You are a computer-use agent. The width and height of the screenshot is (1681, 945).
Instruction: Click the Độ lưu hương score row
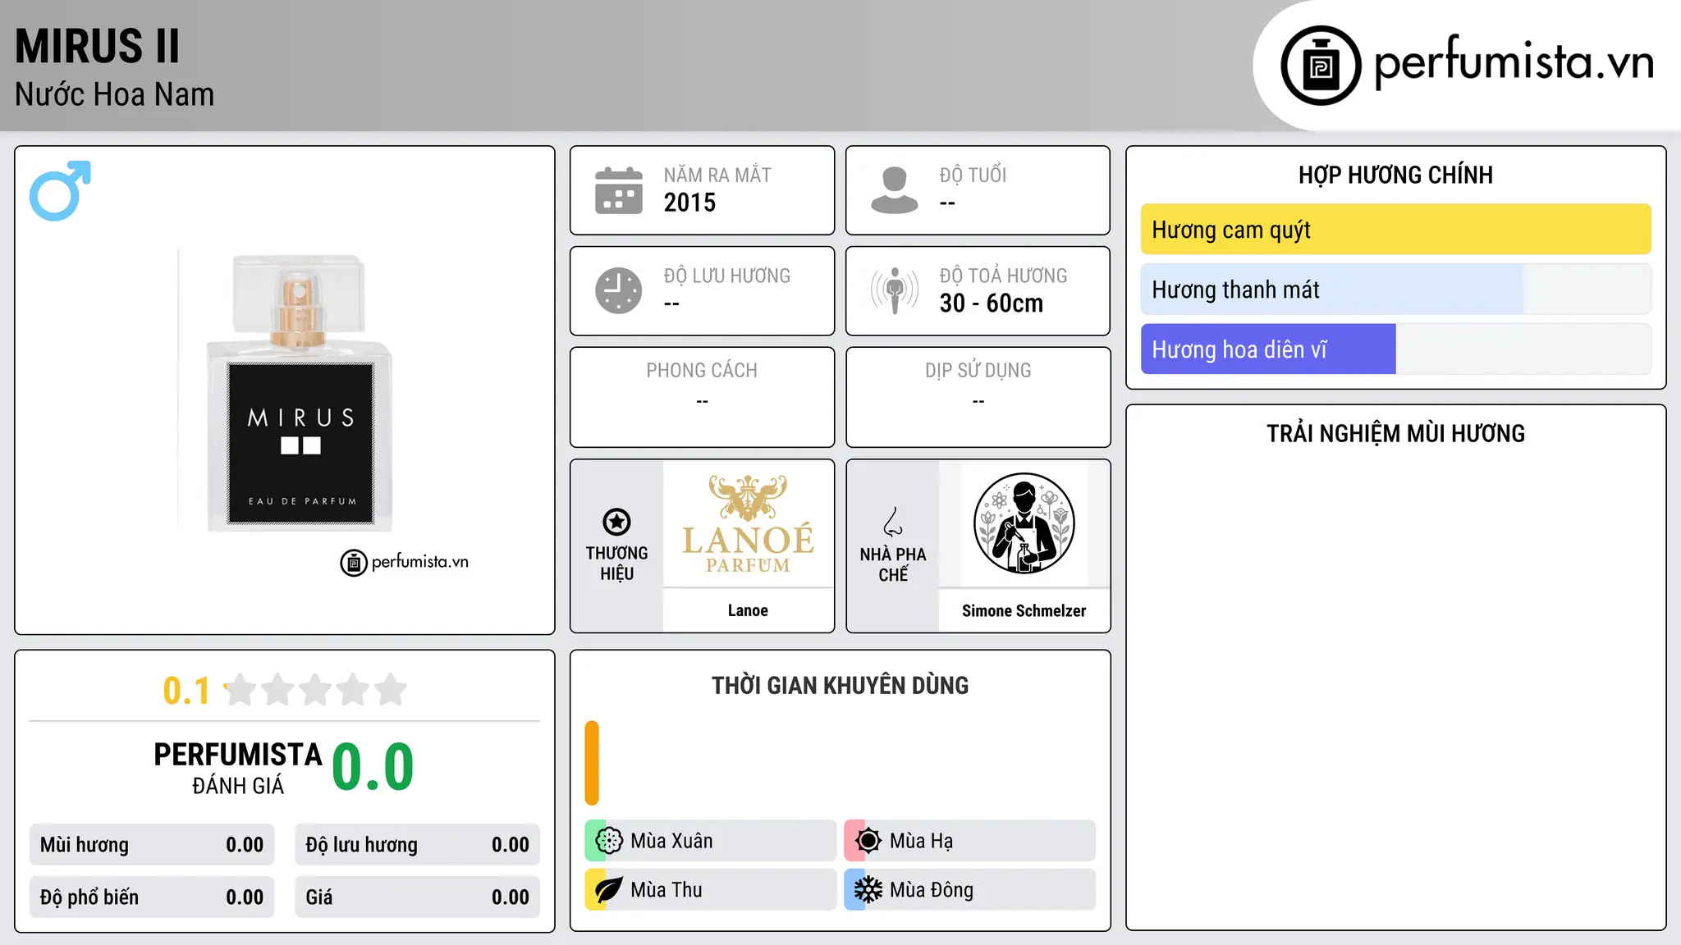point(417,845)
